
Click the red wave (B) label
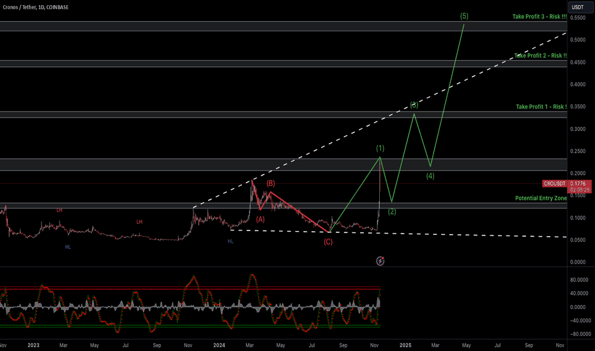[271, 184]
